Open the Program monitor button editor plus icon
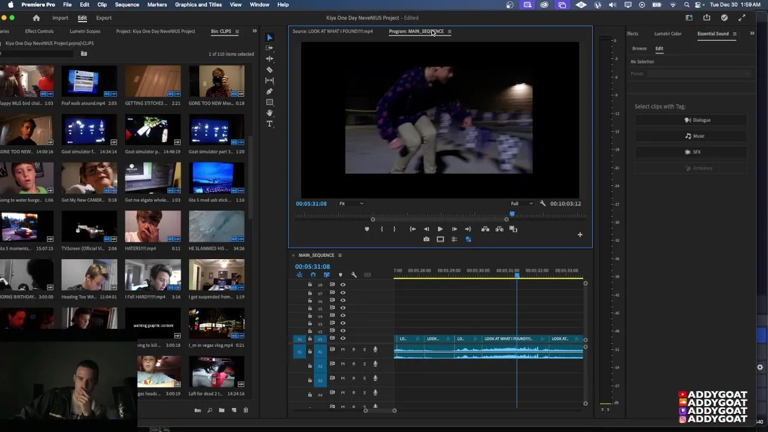This screenshot has height=432, width=768. (x=580, y=235)
